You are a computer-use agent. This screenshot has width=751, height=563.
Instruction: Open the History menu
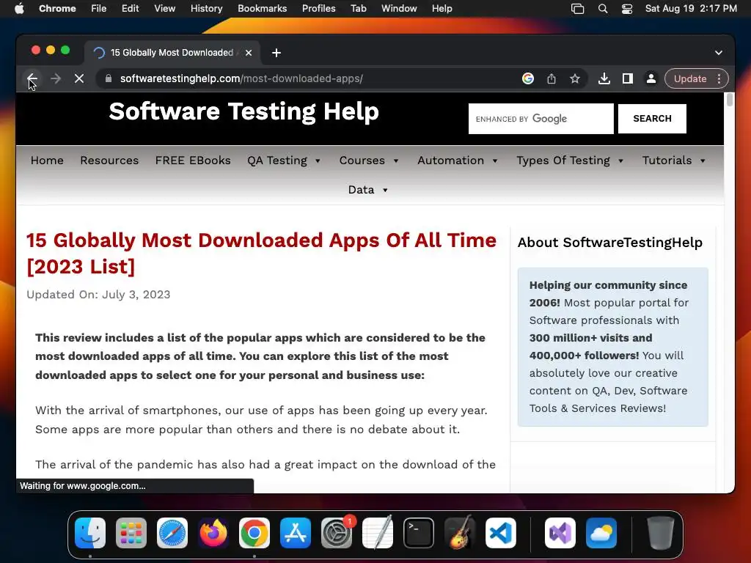click(x=206, y=9)
